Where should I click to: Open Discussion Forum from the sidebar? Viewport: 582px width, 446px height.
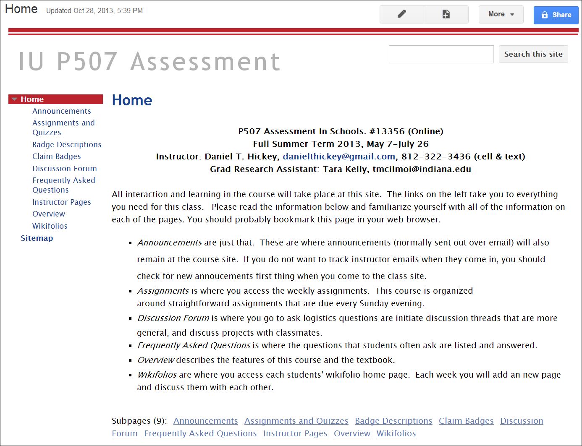(64, 169)
